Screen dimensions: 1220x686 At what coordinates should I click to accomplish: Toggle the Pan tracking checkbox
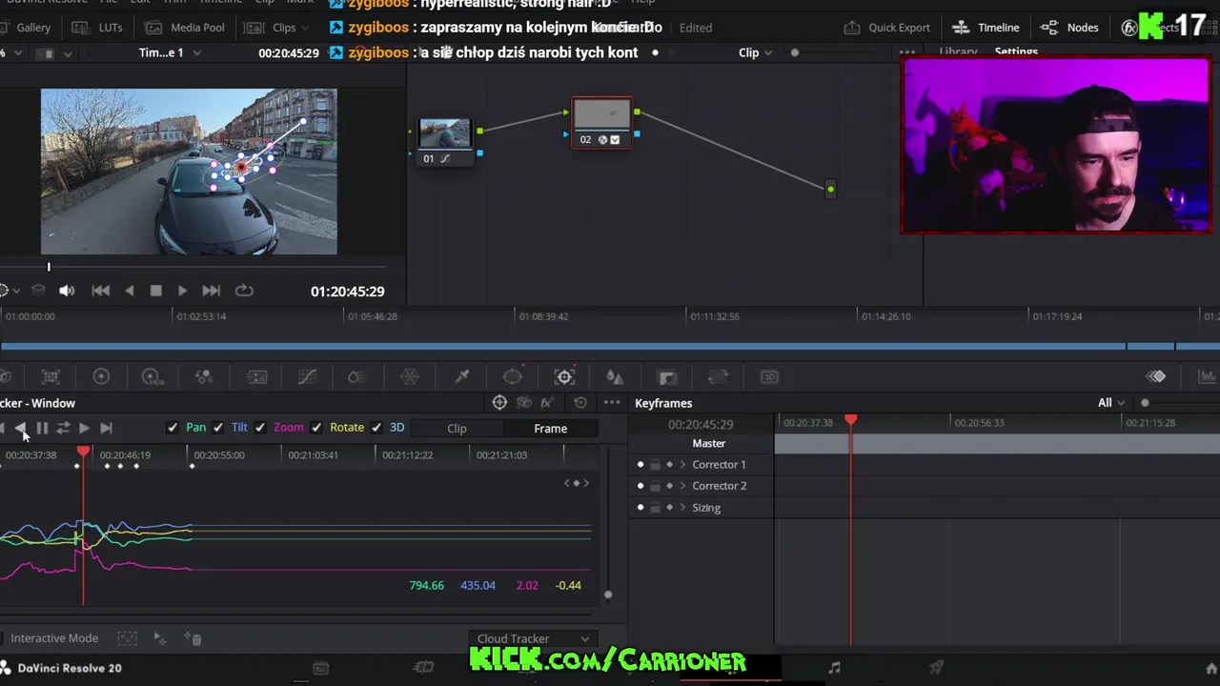(x=173, y=428)
